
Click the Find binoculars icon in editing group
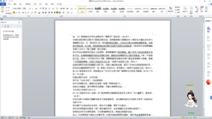[176, 7]
